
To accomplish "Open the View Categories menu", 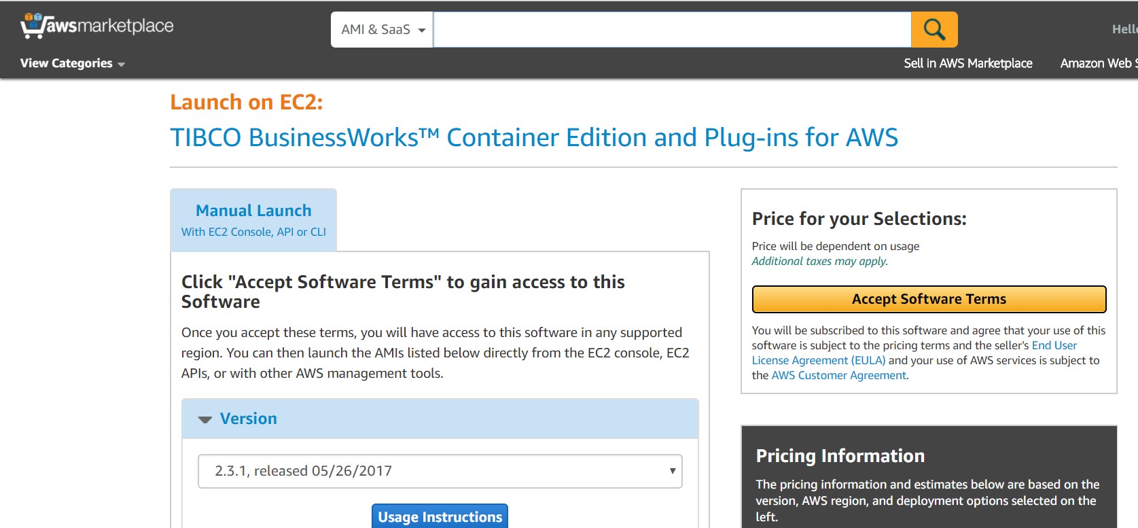I will click(67, 63).
